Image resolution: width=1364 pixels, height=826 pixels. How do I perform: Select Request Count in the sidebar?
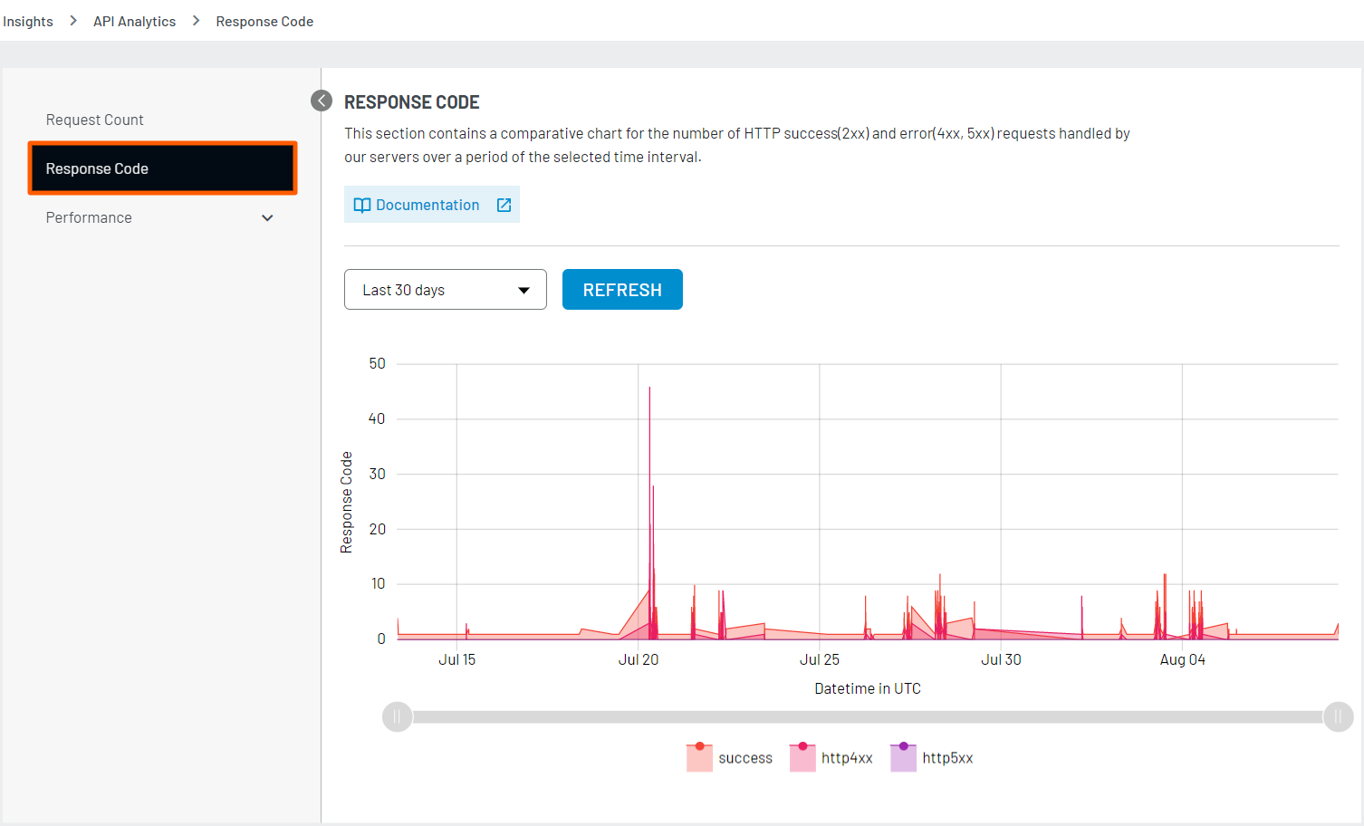pyautogui.click(x=95, y=120)
